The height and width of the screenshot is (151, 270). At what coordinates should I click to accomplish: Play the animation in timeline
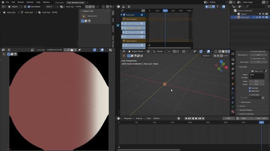[196, 118]
